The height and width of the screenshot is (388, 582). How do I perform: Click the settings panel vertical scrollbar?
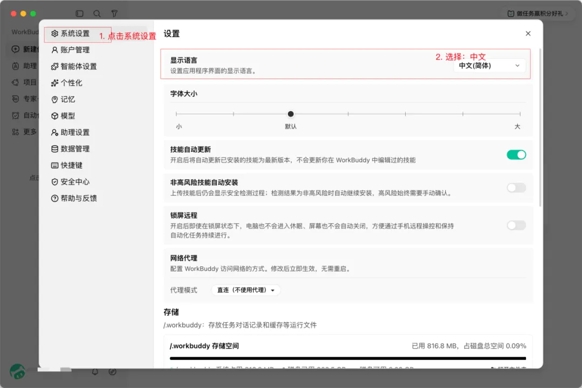click(x=540, y=127)
